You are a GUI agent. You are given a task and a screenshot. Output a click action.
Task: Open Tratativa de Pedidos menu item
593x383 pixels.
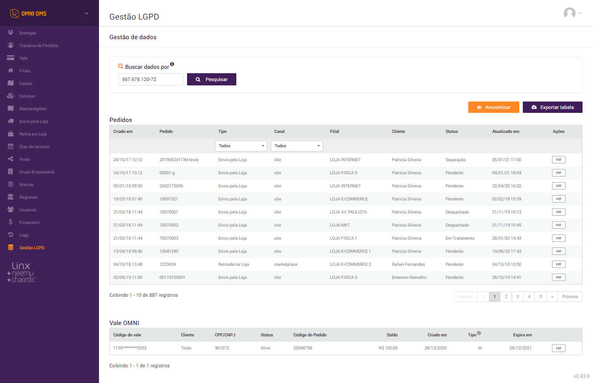coord(38,45)
